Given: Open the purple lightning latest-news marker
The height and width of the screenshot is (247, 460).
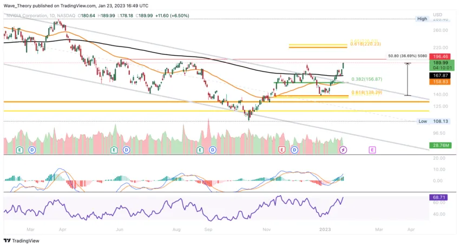Looking at the screenshot, I should 343,150.
